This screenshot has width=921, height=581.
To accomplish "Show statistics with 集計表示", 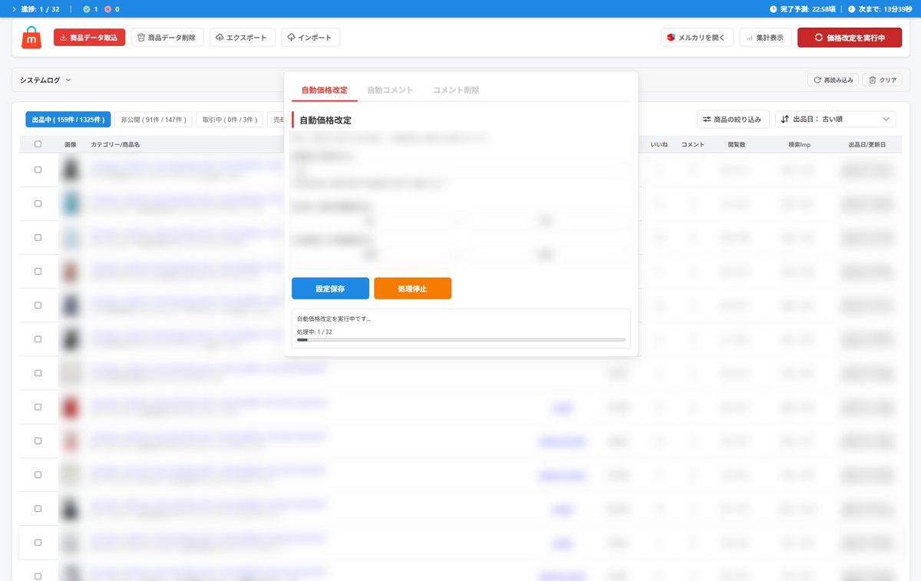I will pyautogui.click(x=765, y=38).
